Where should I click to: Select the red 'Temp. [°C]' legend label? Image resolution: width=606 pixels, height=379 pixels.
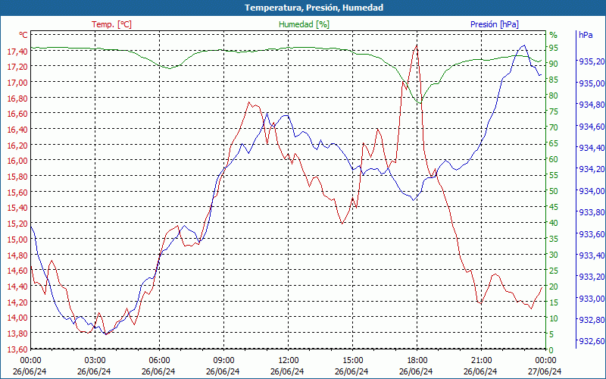(111, 24)
